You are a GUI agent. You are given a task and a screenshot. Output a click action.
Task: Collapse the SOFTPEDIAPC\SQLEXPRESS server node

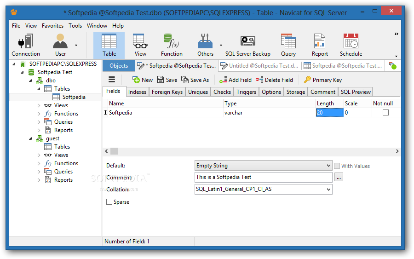point(14,64)
